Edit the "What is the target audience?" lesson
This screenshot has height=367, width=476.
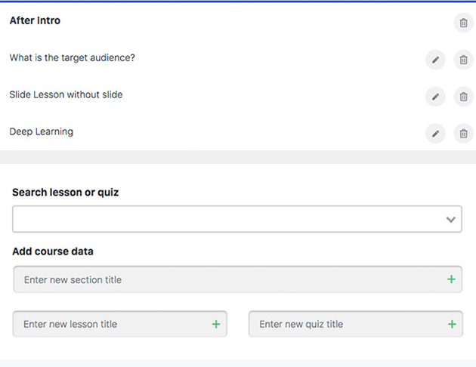[435, 60]
